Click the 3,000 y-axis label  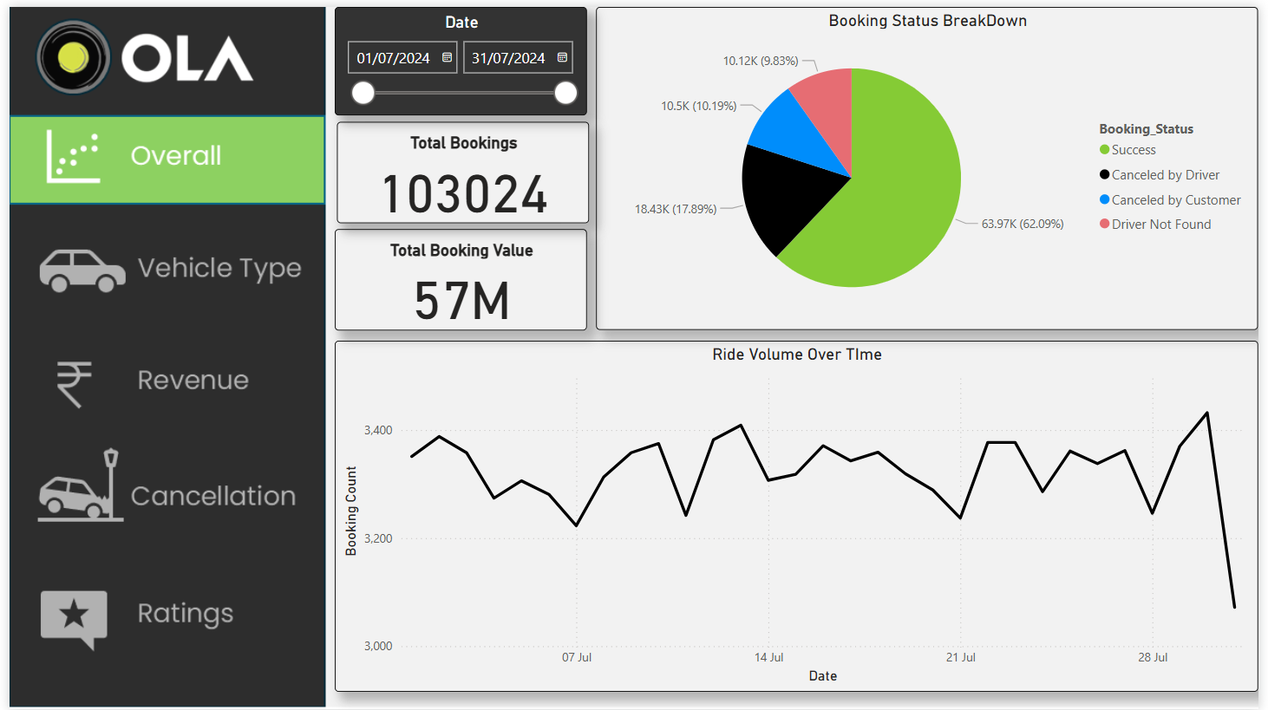coord(378,646)
